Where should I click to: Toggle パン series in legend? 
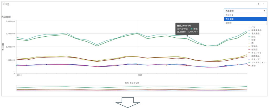click(x=253, y=27)
